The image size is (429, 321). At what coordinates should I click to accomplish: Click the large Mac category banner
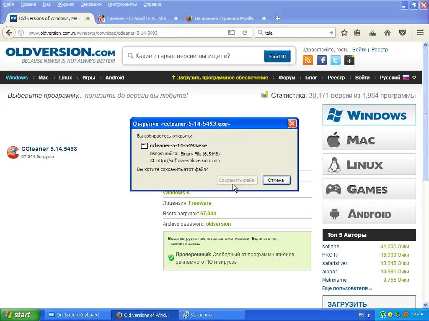pos(369,140)
